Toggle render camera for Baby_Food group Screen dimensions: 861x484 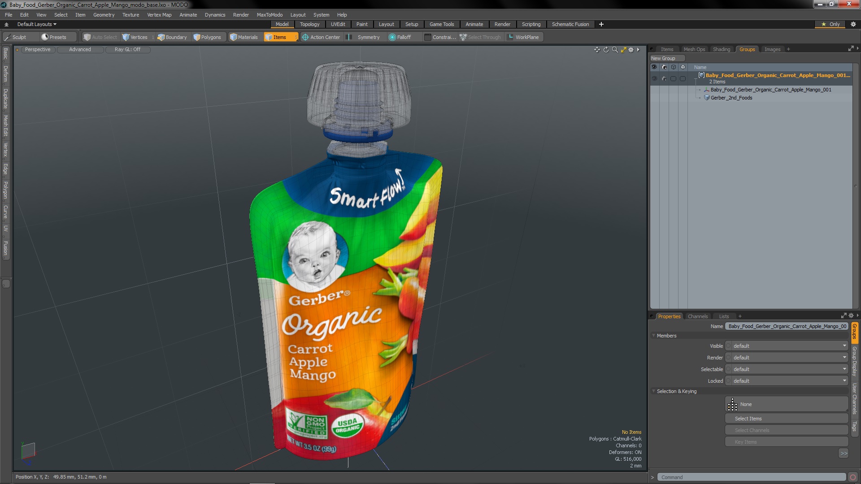click(x=664, y=78)
